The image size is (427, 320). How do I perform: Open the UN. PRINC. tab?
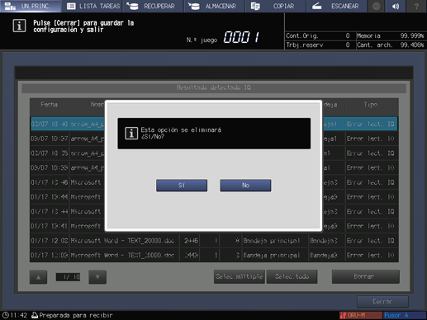31,6
